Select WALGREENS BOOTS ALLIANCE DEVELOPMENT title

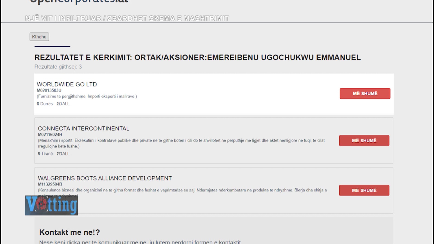pyautogui.click(x=105, y=178)
